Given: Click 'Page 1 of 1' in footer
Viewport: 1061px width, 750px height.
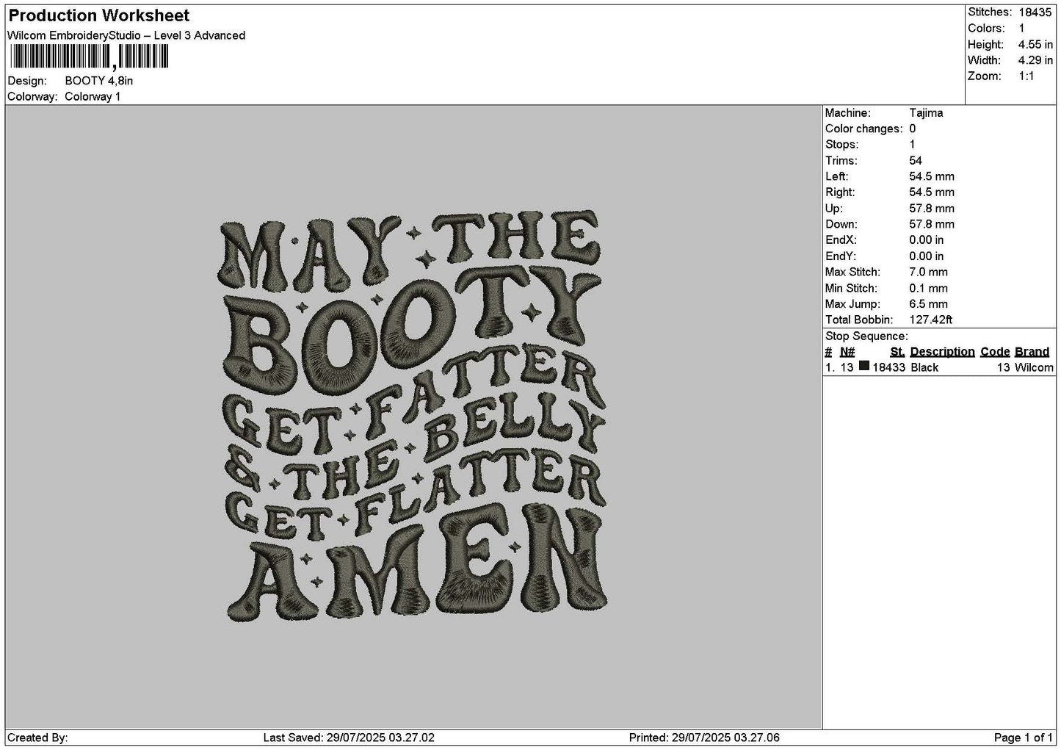Looking at the screenshot, I should tap(1024, 738).
